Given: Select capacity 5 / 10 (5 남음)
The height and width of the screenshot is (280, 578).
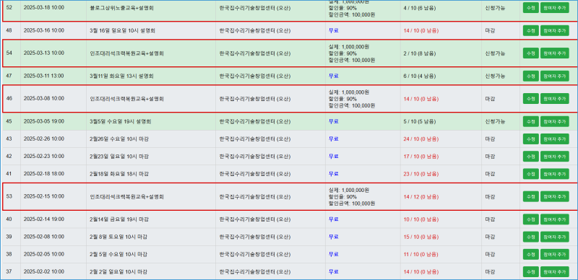Looking at the screenshot, I should pos(420,121).
